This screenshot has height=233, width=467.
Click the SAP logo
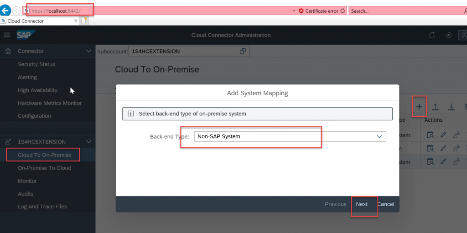click(x=26, y=35)
